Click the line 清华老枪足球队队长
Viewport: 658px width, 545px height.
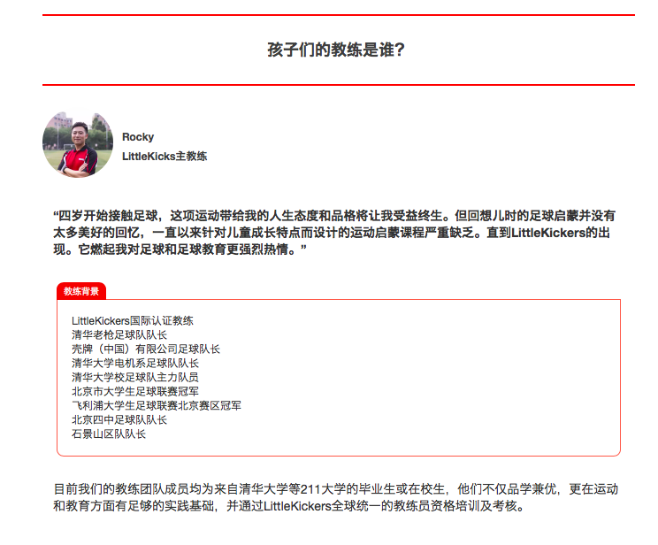click(119, 335)
